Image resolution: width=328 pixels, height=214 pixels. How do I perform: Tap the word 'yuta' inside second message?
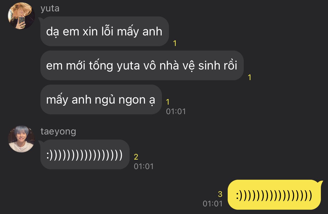click(128, 66)
